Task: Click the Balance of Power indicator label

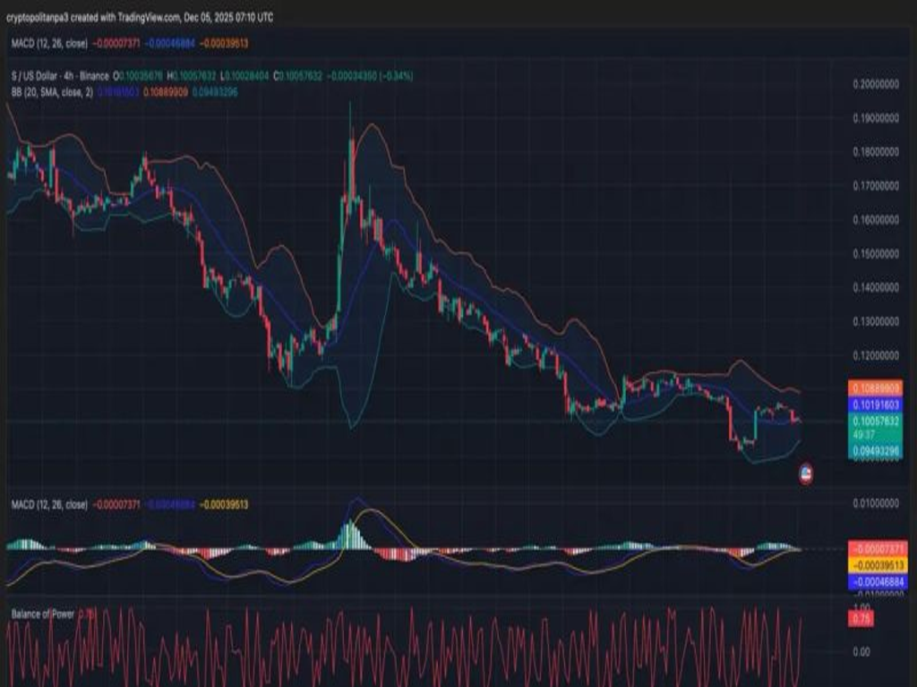Action: [43, 614]
